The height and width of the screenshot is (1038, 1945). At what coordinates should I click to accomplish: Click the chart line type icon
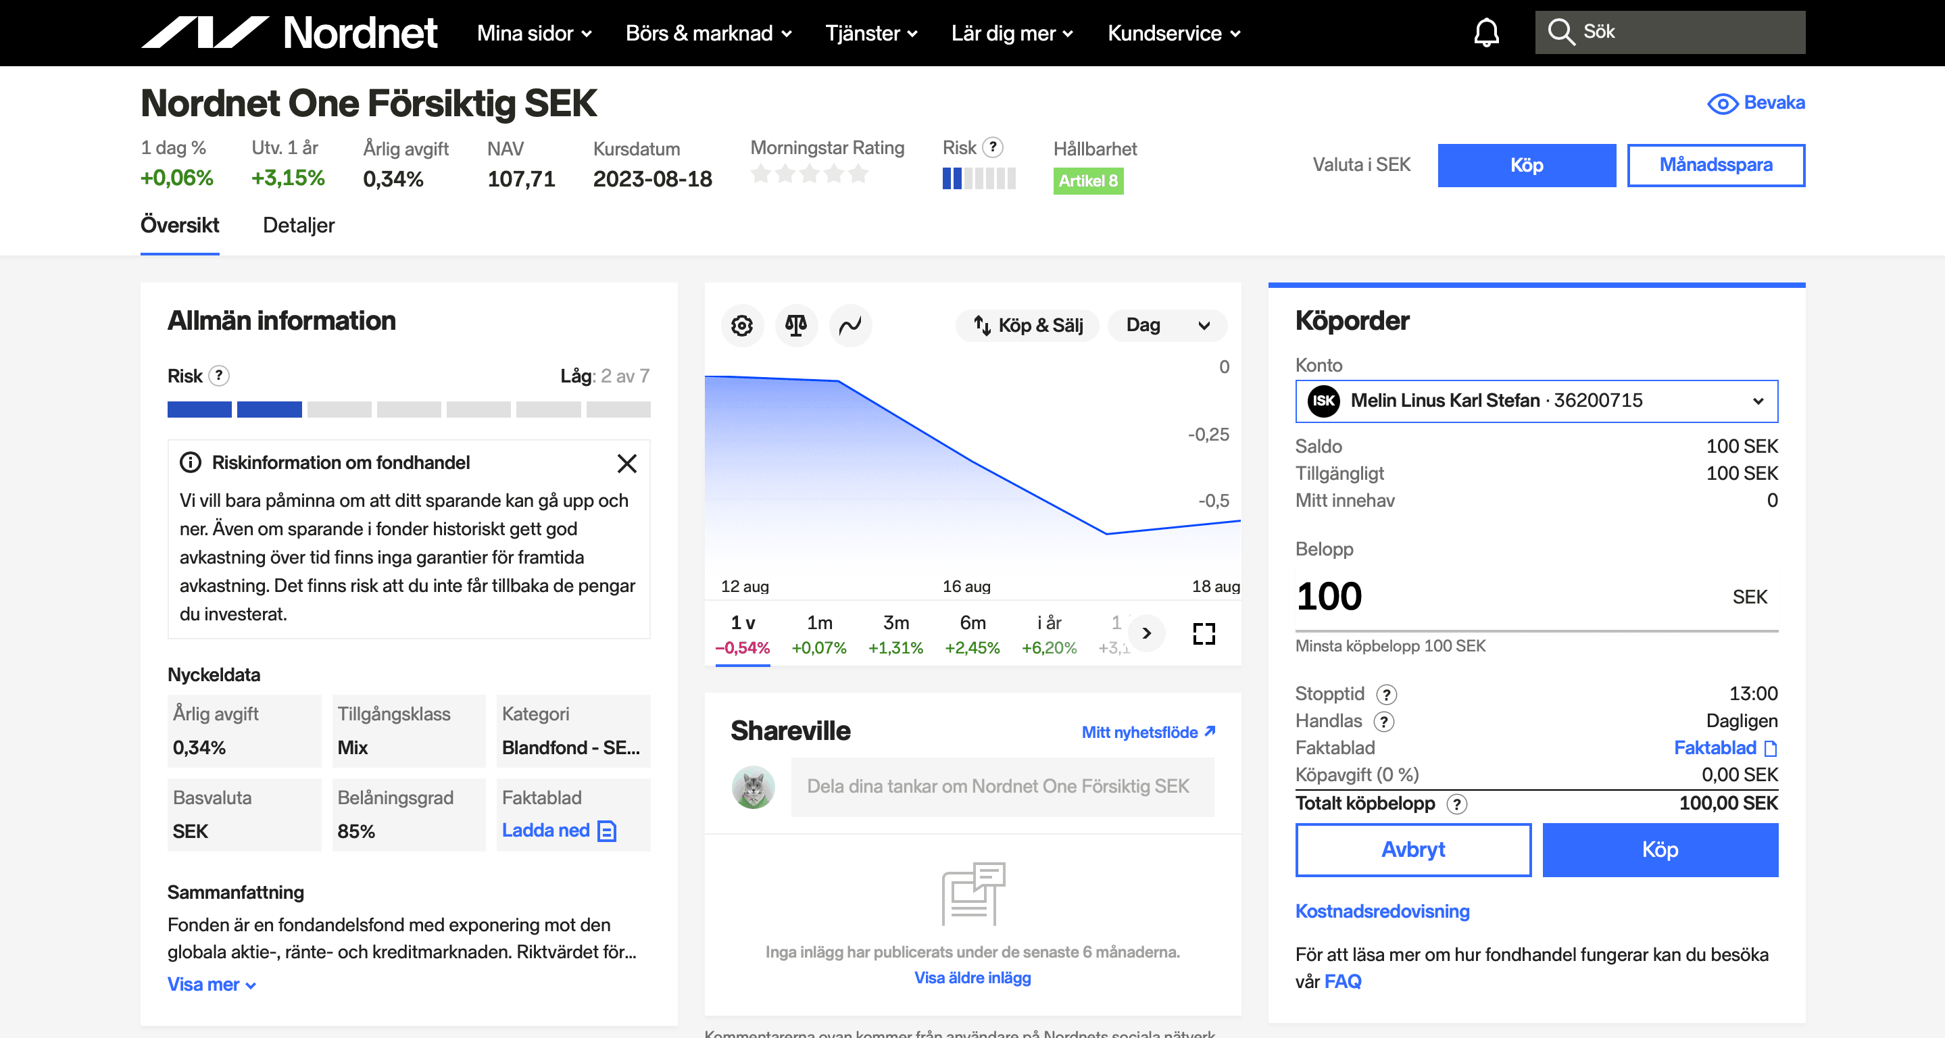850,325
